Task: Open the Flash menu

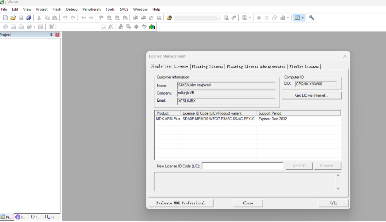Action: [x=57, y=9]
